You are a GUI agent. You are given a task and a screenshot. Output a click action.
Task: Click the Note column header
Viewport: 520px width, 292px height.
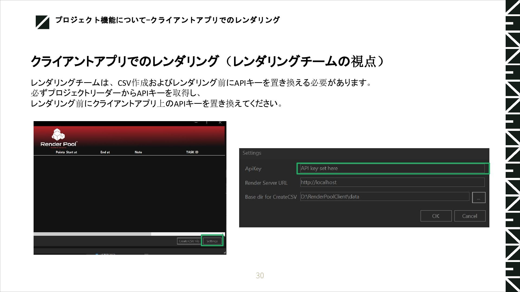pos(138,152)
